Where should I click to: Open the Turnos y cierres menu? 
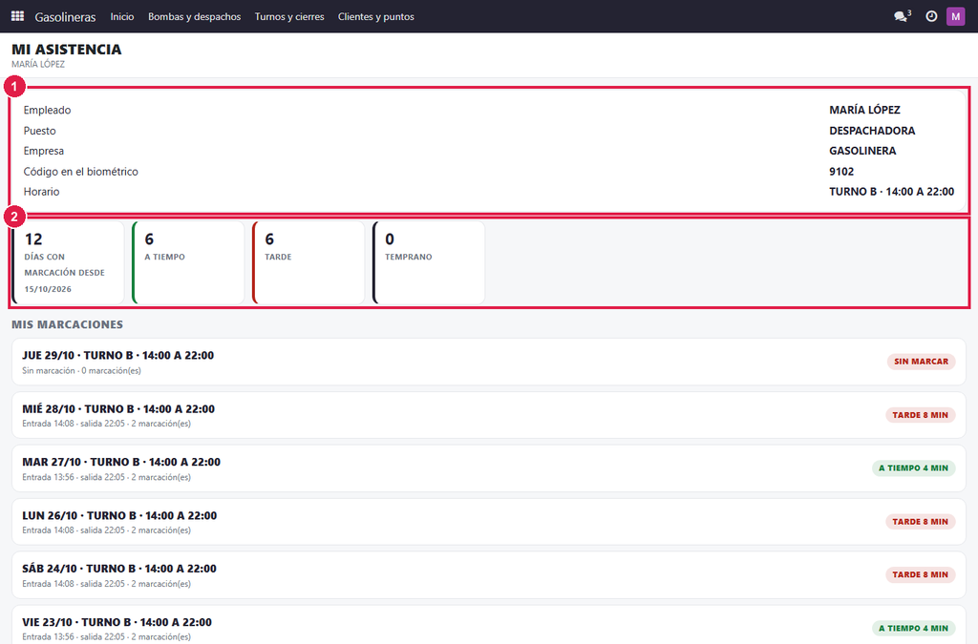(x=289, y=17)
